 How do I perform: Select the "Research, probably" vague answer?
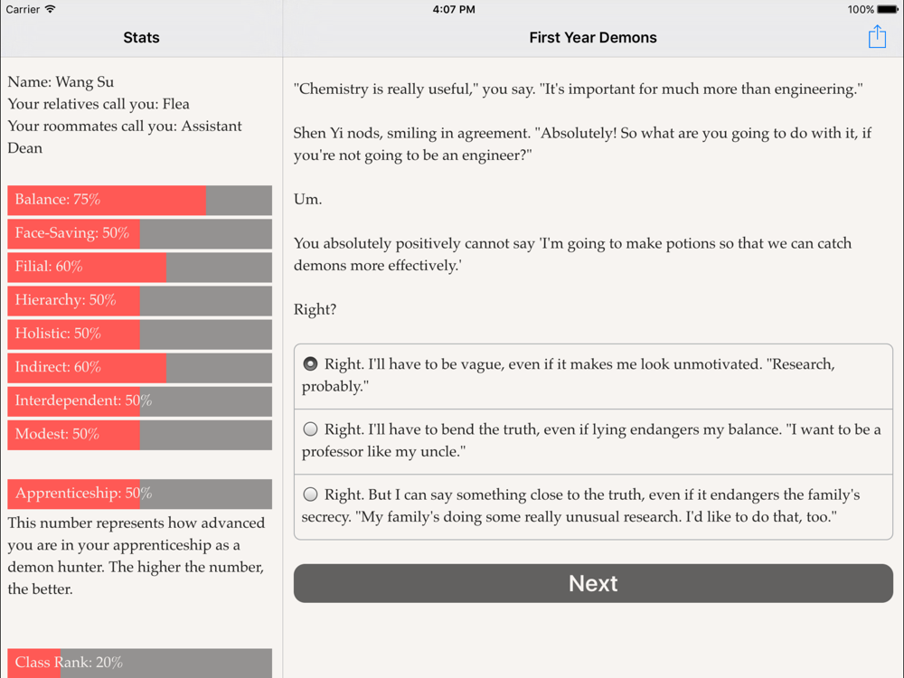click(x=593, y=375)
